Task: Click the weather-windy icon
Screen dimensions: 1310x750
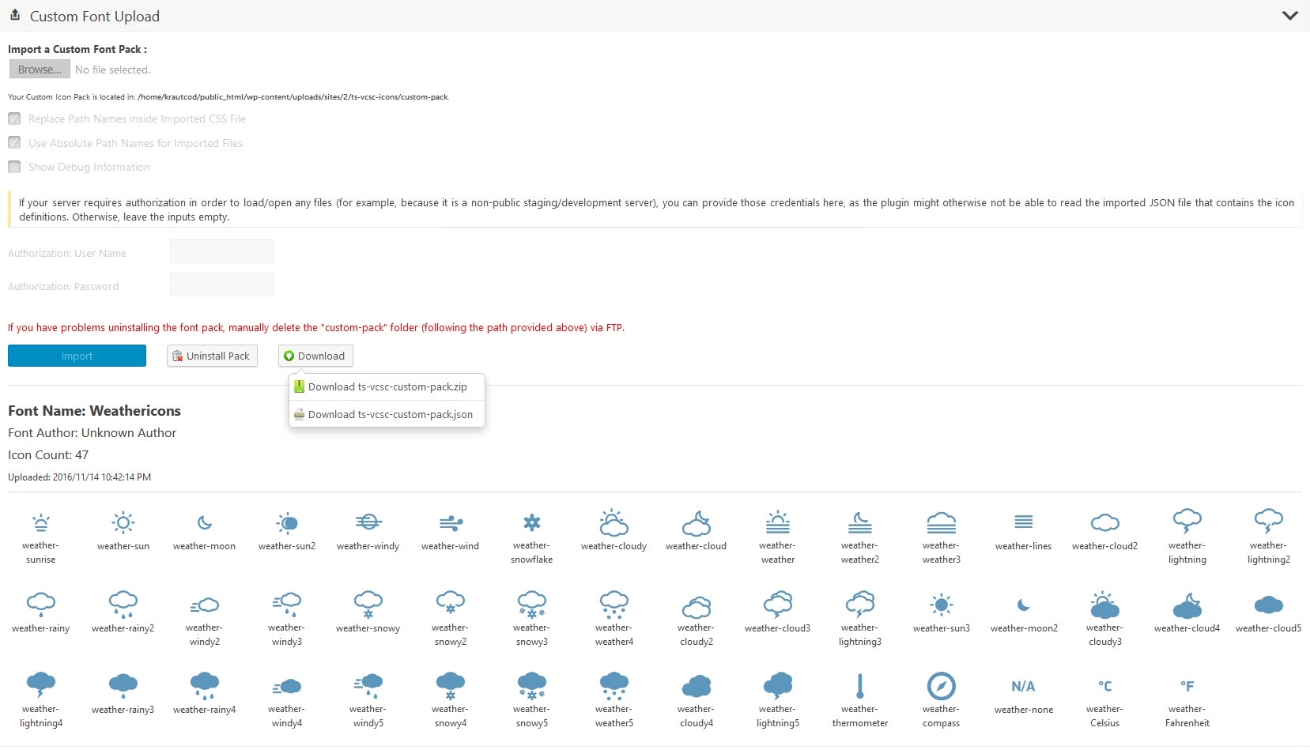Action: pos(368,522)
